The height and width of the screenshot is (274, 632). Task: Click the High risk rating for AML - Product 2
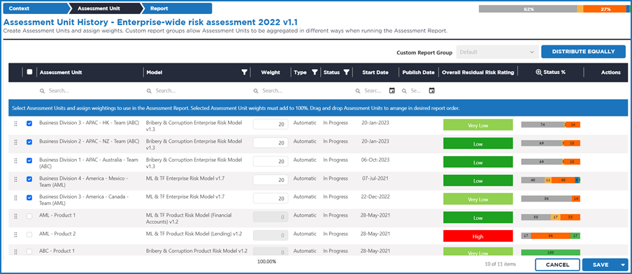pyautogui.click(x=478, y=236)
